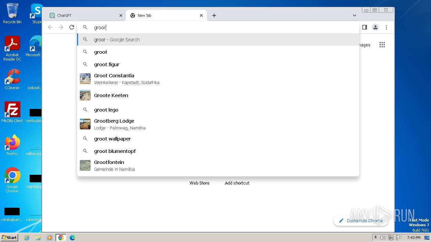Open Acrobat Reader DC desktop icon

[12, 49]
